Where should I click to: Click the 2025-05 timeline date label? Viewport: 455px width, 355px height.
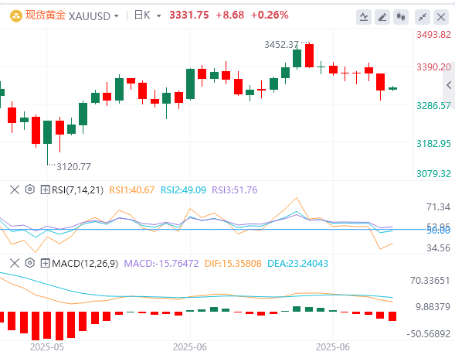[x=47, y=346]
